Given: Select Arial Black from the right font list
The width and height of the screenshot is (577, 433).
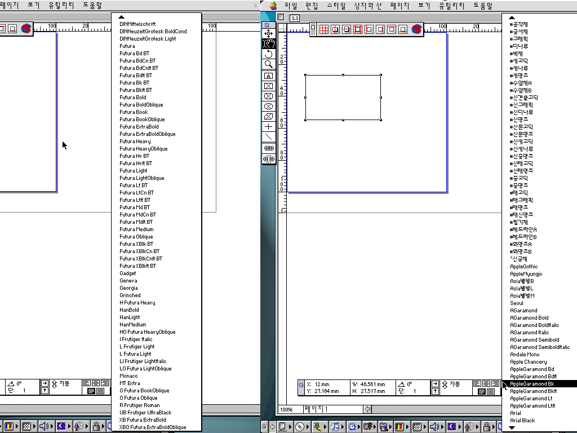Looking at the screenshot, I should coord(522,421).
